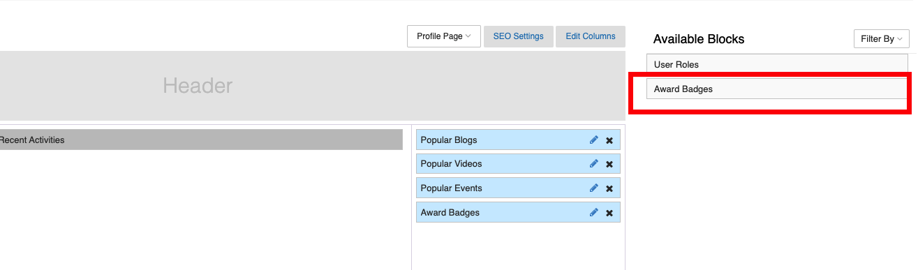Remove the Popular Blogs block with its X icon
Screen dimensions: 918x270
click(x=609, y=140)
